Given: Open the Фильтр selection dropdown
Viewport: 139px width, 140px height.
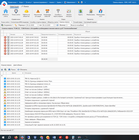Looking at the screenshot, I should 86,25.
